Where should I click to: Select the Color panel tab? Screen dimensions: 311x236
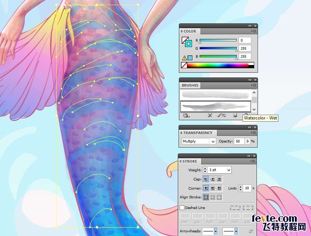pos(190,31)
